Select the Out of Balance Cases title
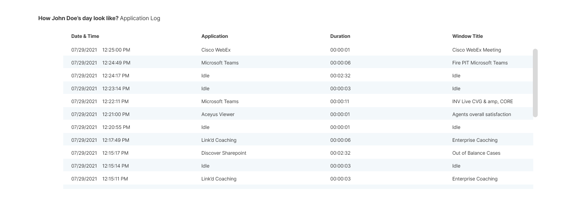Viewport: 580px width, 197px height. tap(476, 153)
